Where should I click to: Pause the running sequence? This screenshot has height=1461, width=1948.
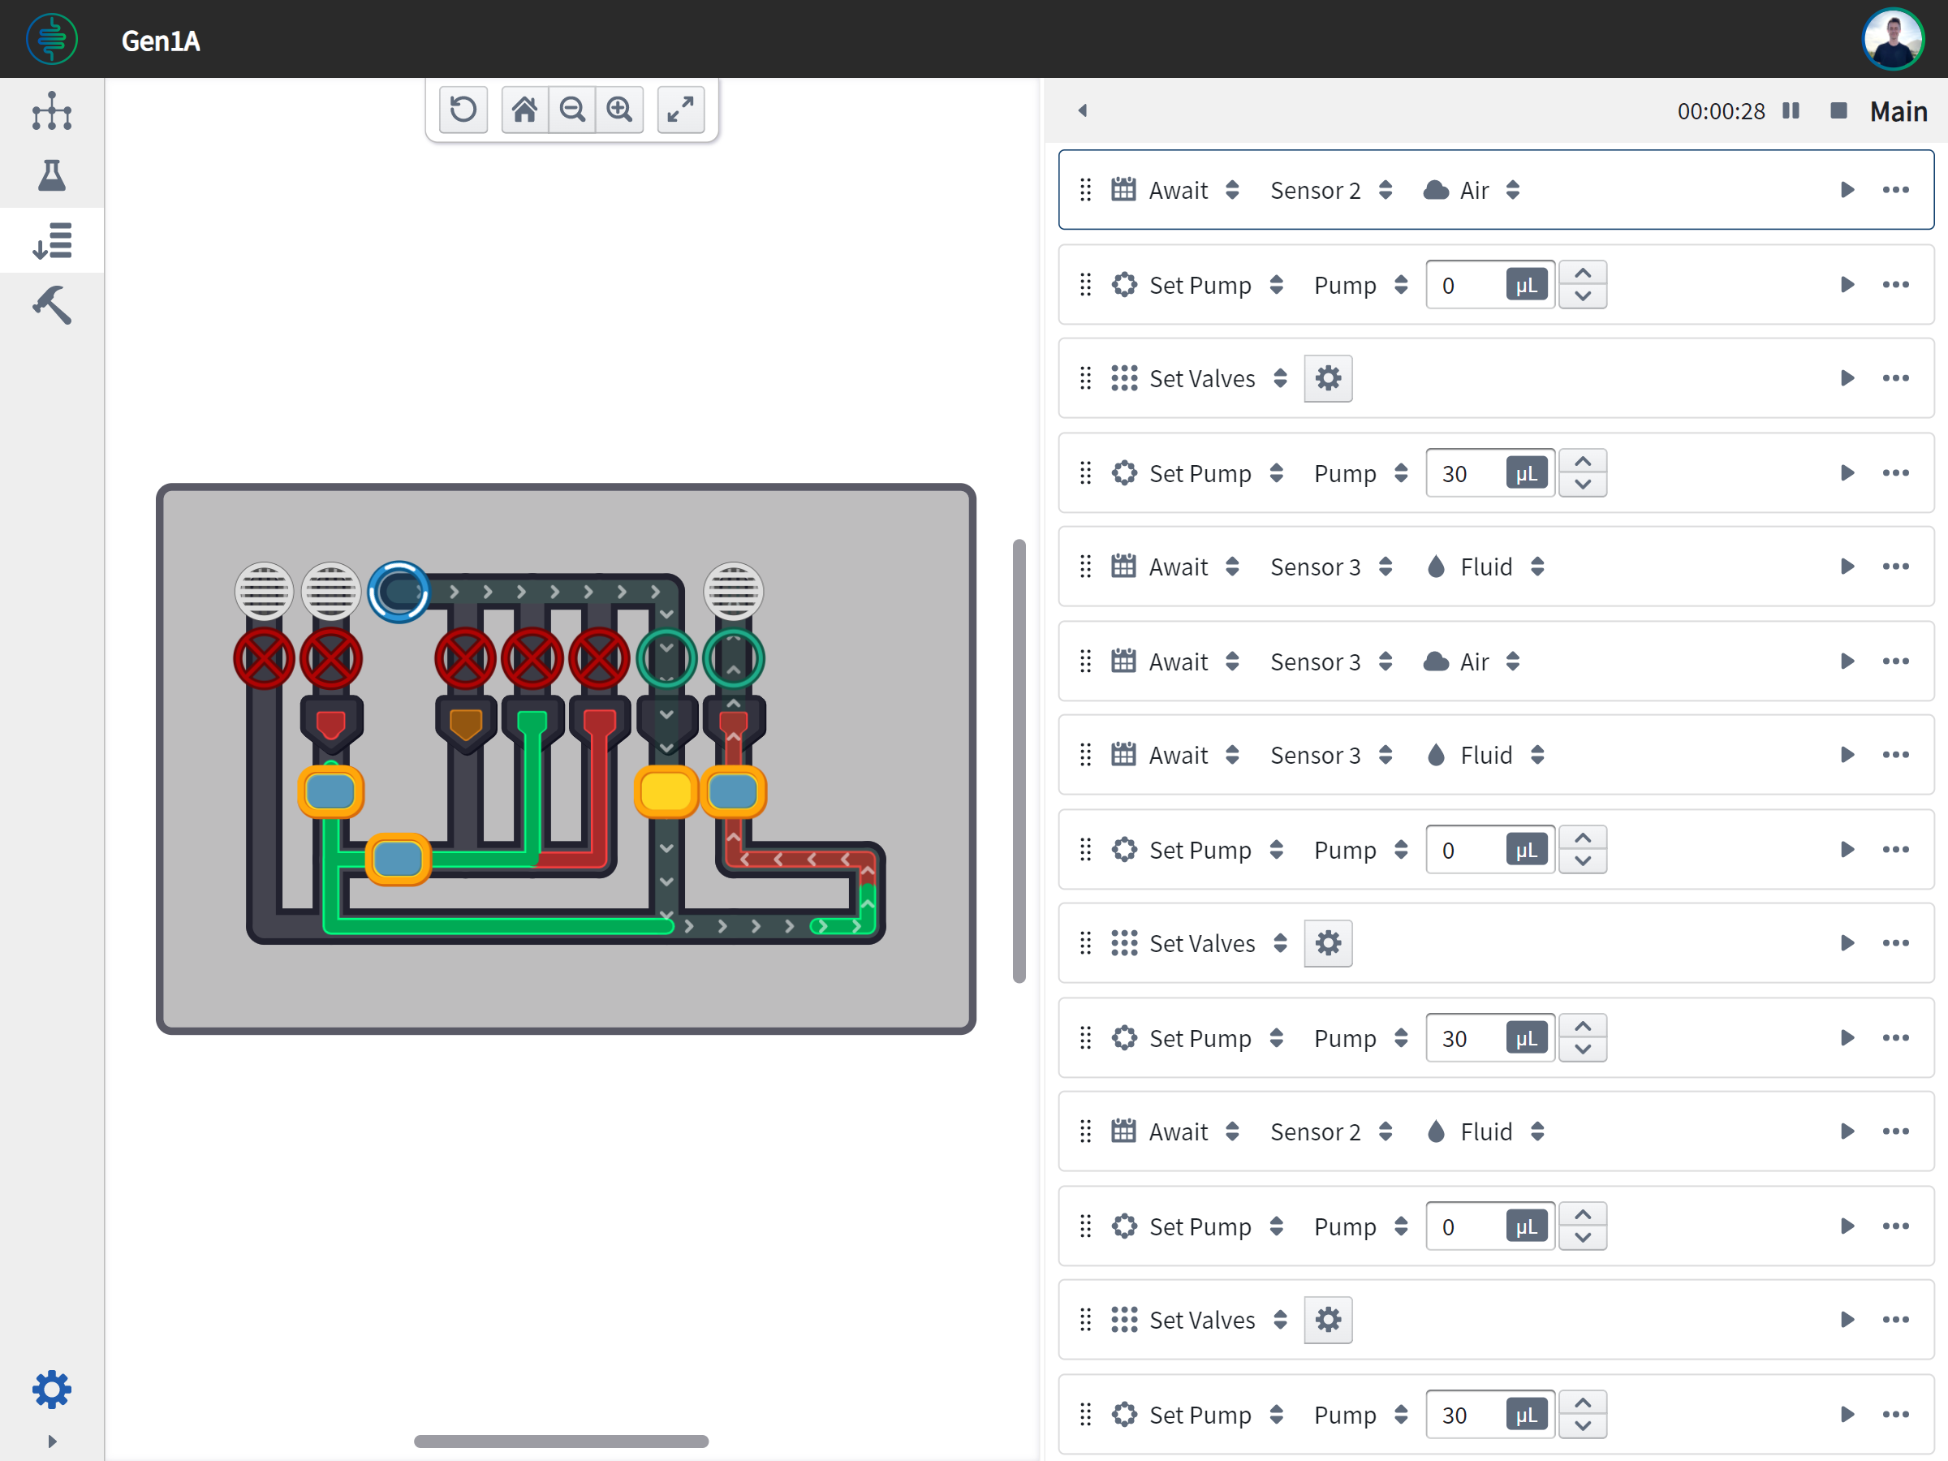tap(1791, 111)
